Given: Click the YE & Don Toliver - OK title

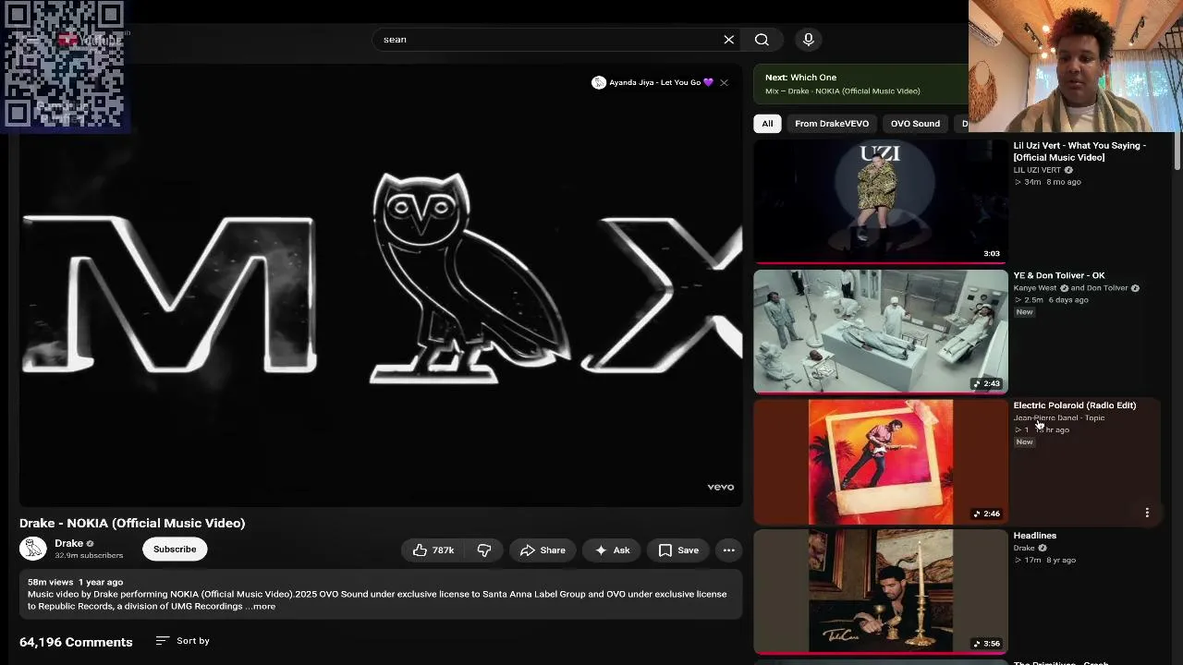Looking at the screenshot, I should tap(1059, 275).
